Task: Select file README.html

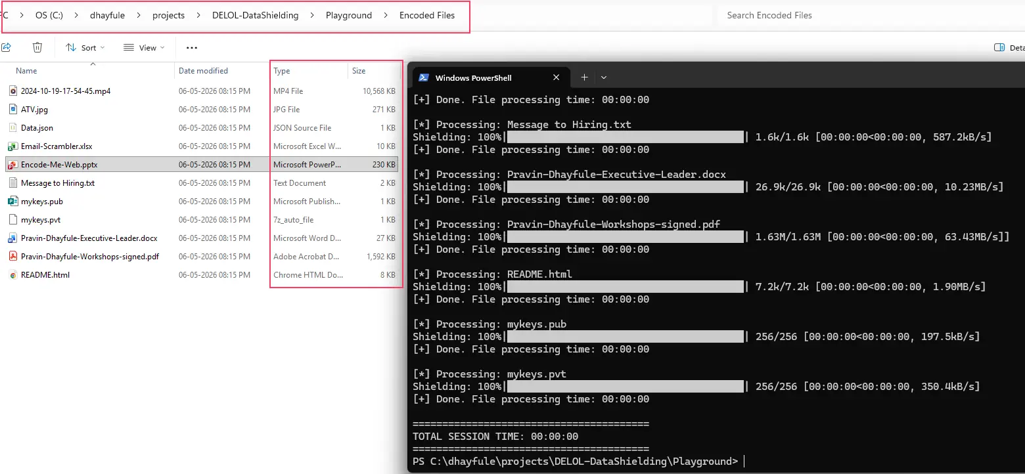Action: click(45, 275)
